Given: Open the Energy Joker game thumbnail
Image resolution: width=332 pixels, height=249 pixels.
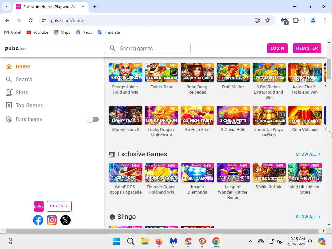Looking at the screenshot, I should 125,72.
